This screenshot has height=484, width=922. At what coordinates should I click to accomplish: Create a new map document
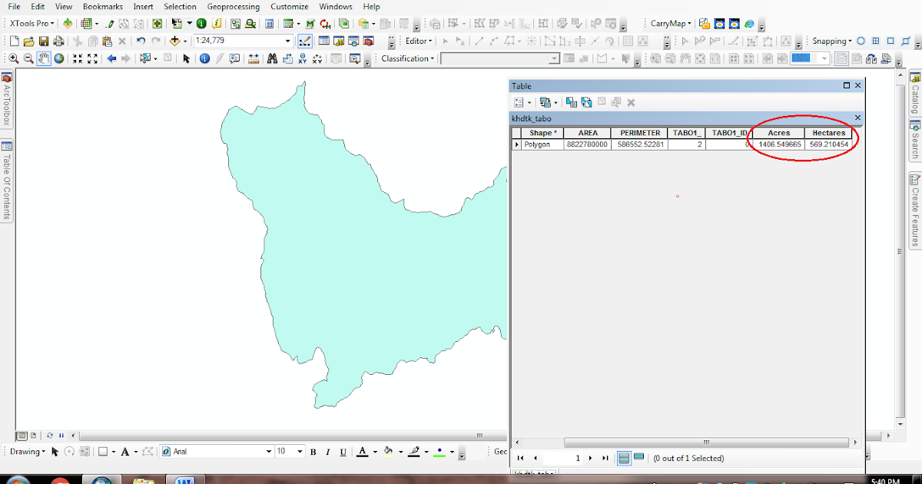tap(15, 41)
